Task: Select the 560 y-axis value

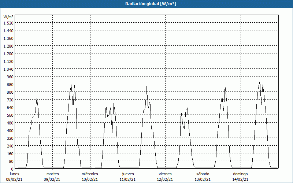Action: (10, 115)
